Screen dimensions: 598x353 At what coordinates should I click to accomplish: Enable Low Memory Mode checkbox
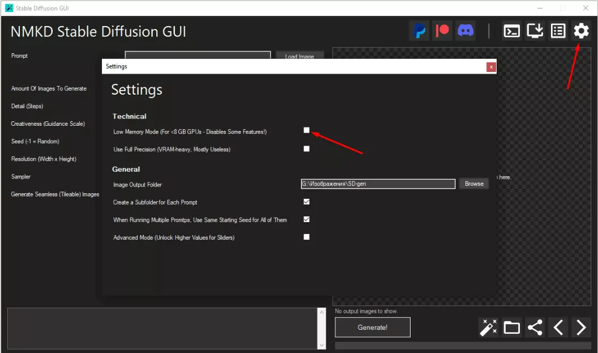coord(306,130)
